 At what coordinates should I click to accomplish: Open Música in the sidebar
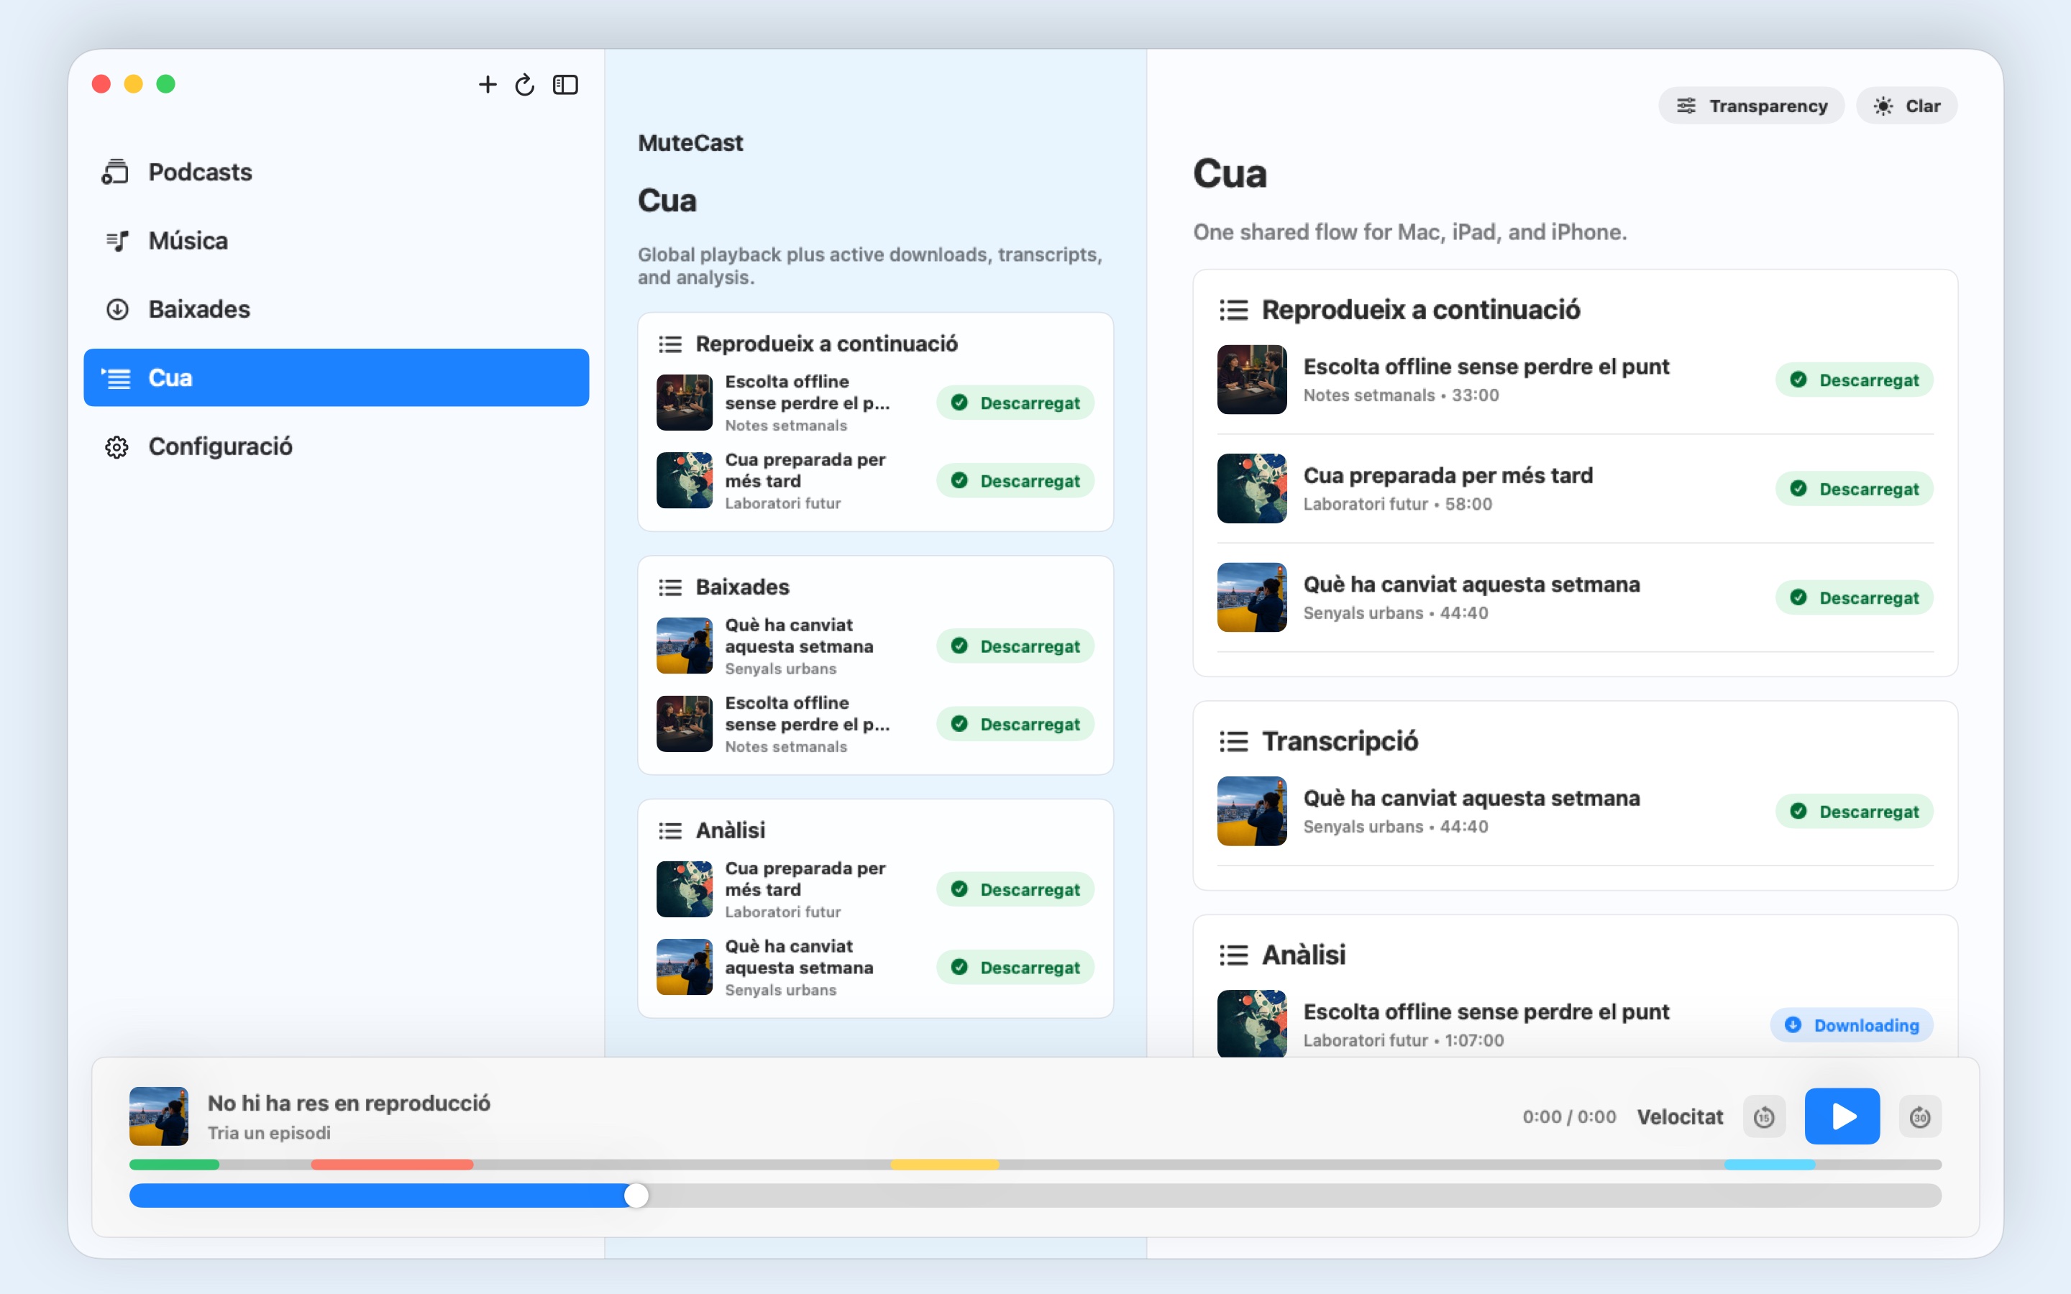pyautogui.click(x=337, y=241)
